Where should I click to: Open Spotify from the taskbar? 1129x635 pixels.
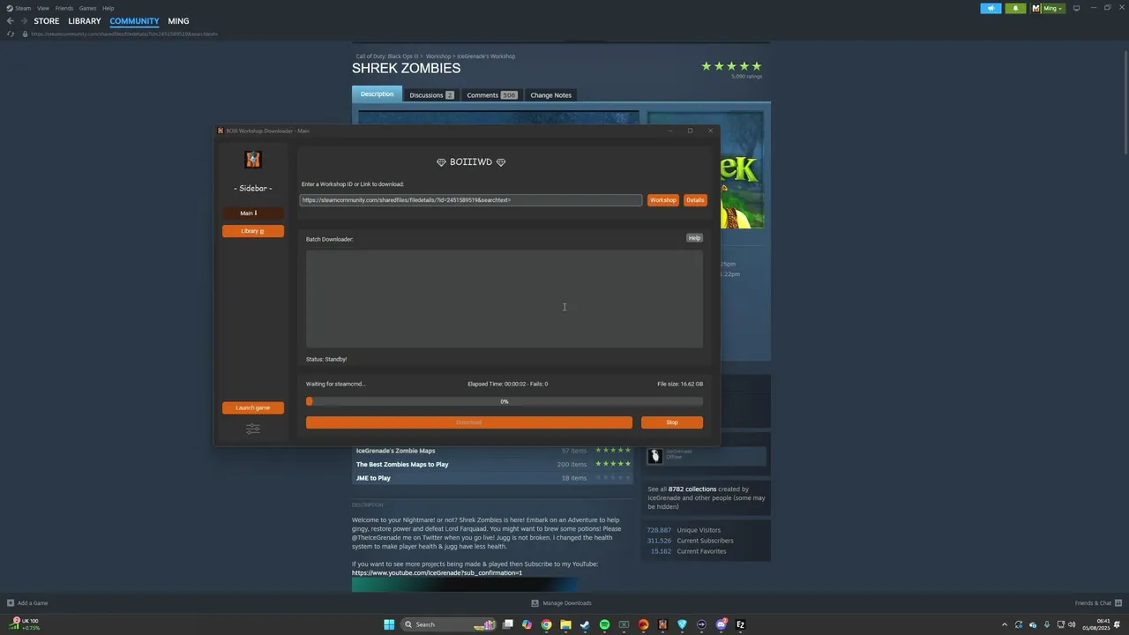[x=604, y=624]
